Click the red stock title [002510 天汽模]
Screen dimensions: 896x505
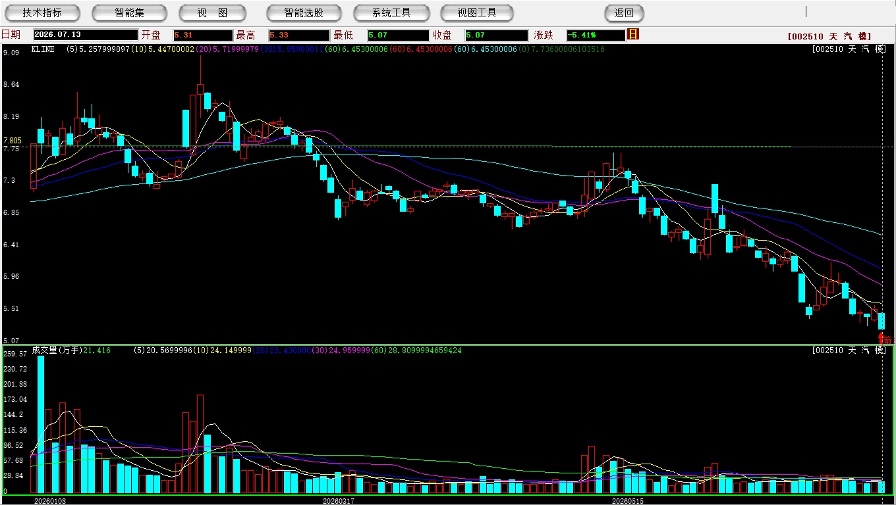click(829, 37)
